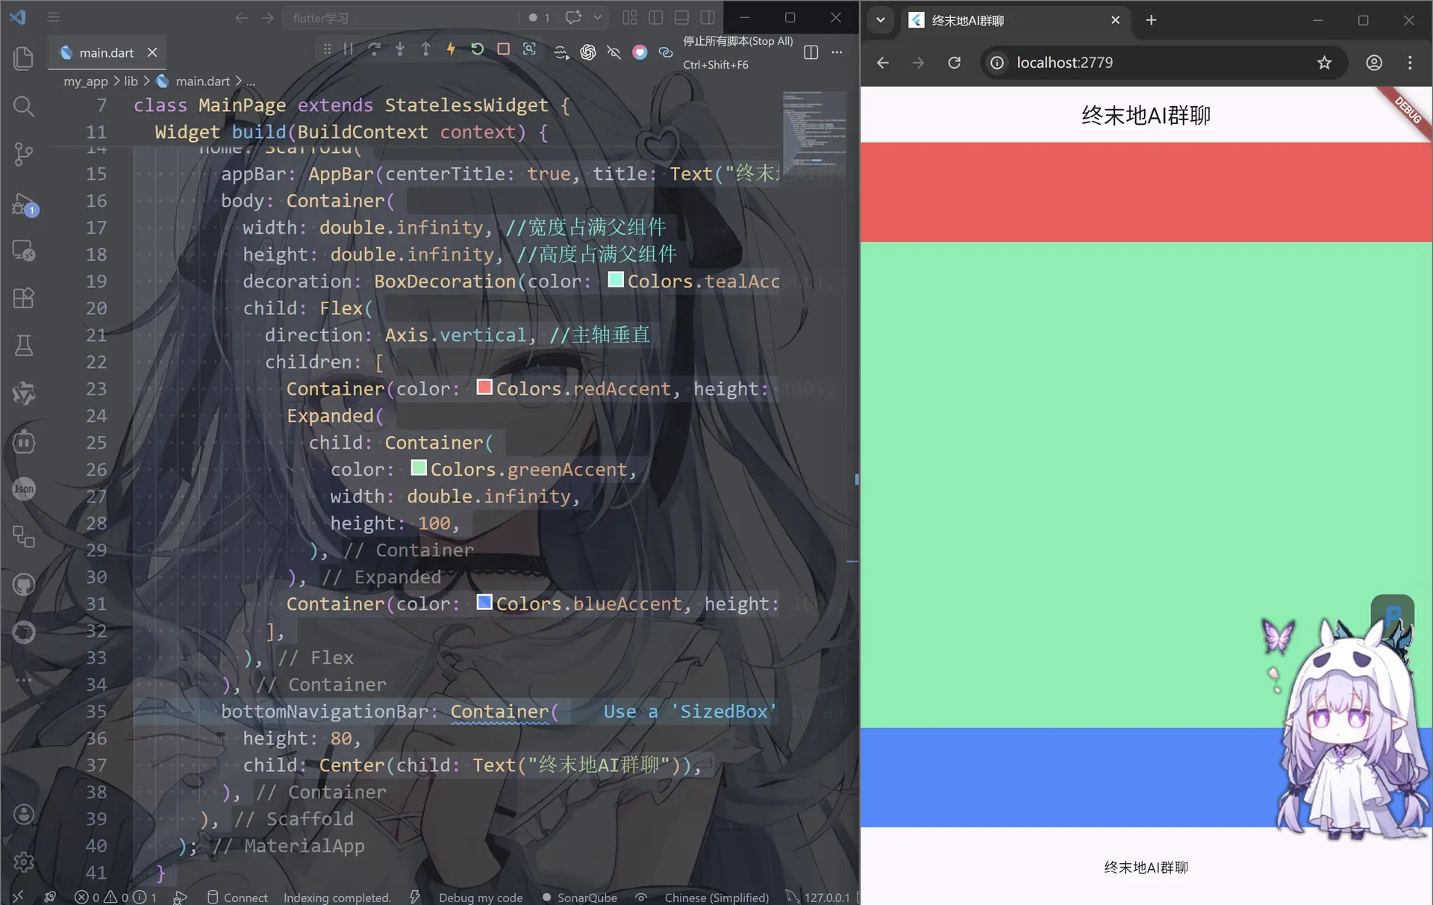This screenshot has height=905, width=1433.
Task: Click the Step Into debug button
Action: [400, 49]
